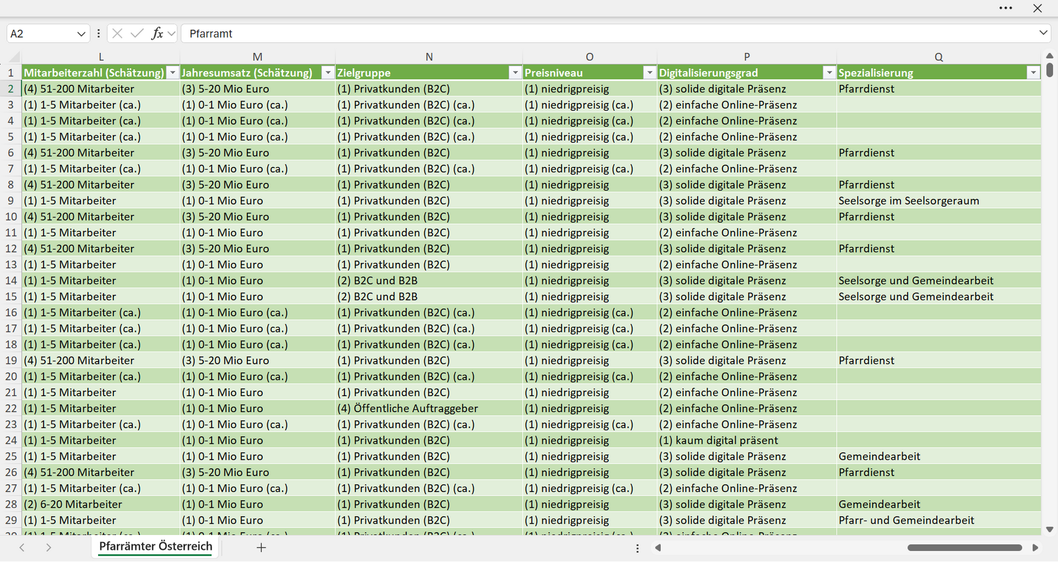Expand the fx function dropdown chevron
The image size is (1058, 562).
coord(172,34)
